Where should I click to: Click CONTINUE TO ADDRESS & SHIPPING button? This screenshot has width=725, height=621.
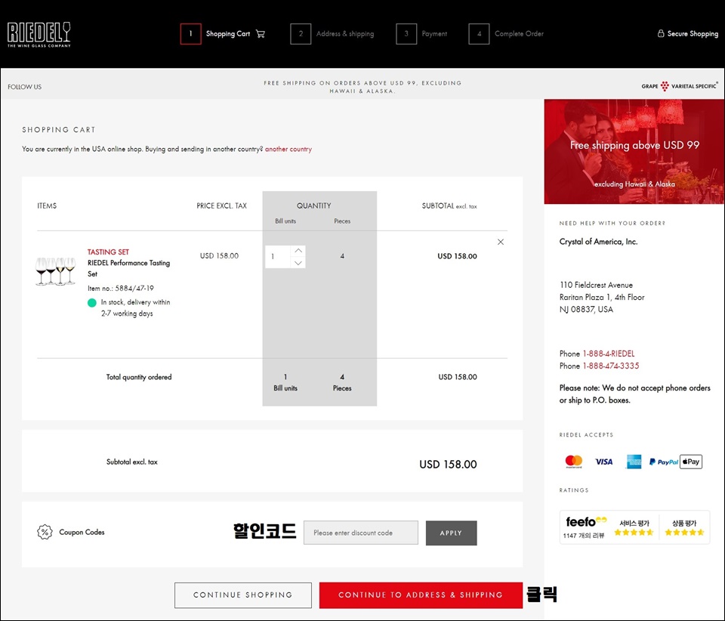click(421, 595)
